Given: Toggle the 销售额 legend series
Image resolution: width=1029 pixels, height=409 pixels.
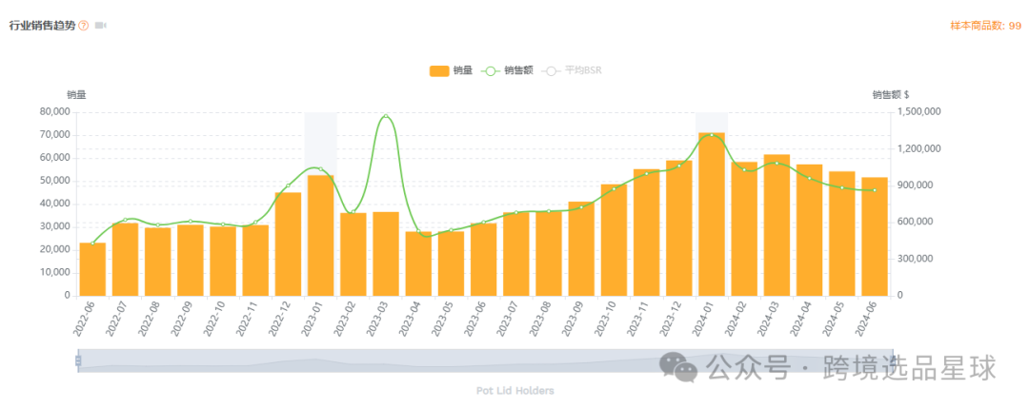Looking at the screenshot, I should pyautogui.click(x=507, y=70).
